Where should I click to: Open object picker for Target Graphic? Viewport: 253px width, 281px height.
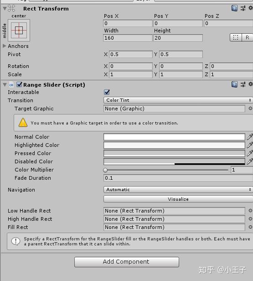[x=250, y=109]
